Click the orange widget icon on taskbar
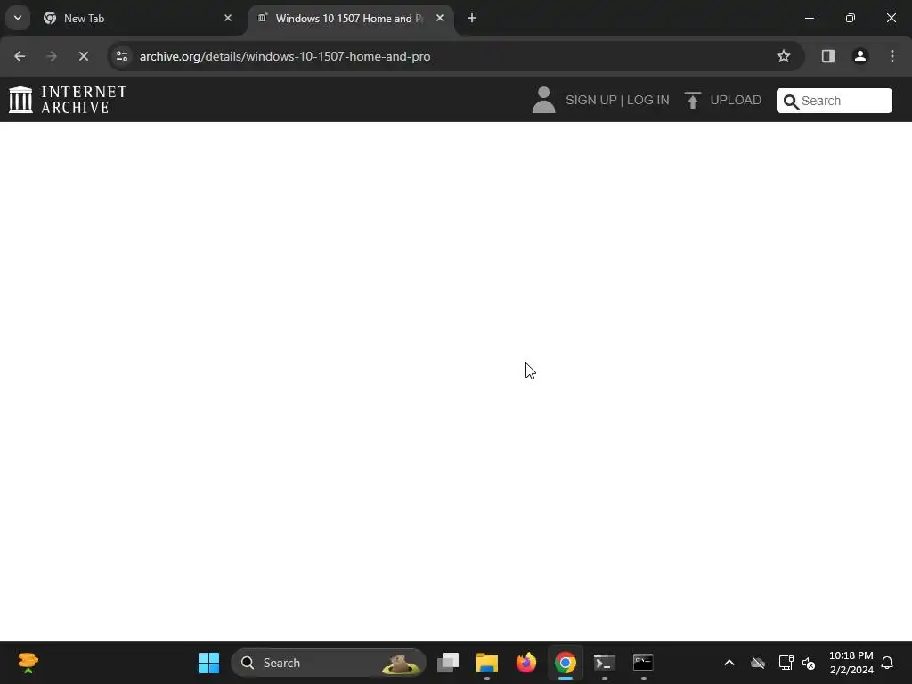Screen dimensions: 912x684 pos(28,663)
